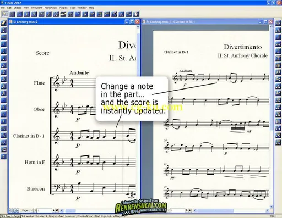Pick the HyperScribe keyboard tool

[x=63, y=14]
